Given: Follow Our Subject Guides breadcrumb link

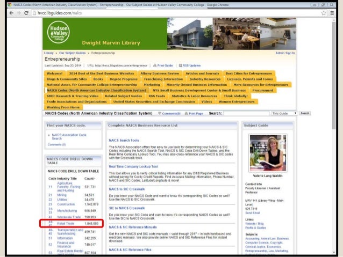Looking at the screenshot, I should coord(72,53).
